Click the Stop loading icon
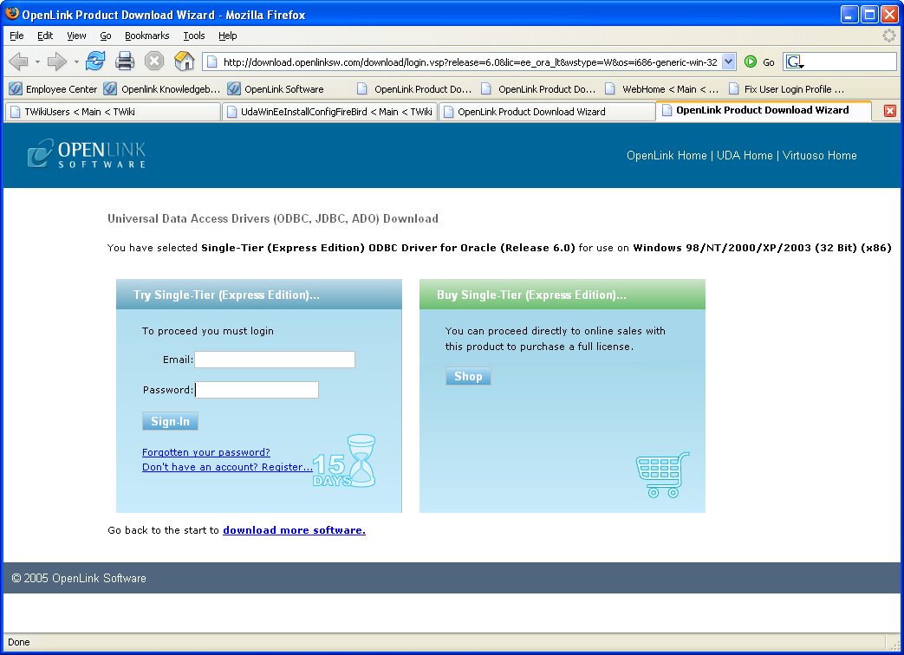904x655 pixels. tap(154, 61)
